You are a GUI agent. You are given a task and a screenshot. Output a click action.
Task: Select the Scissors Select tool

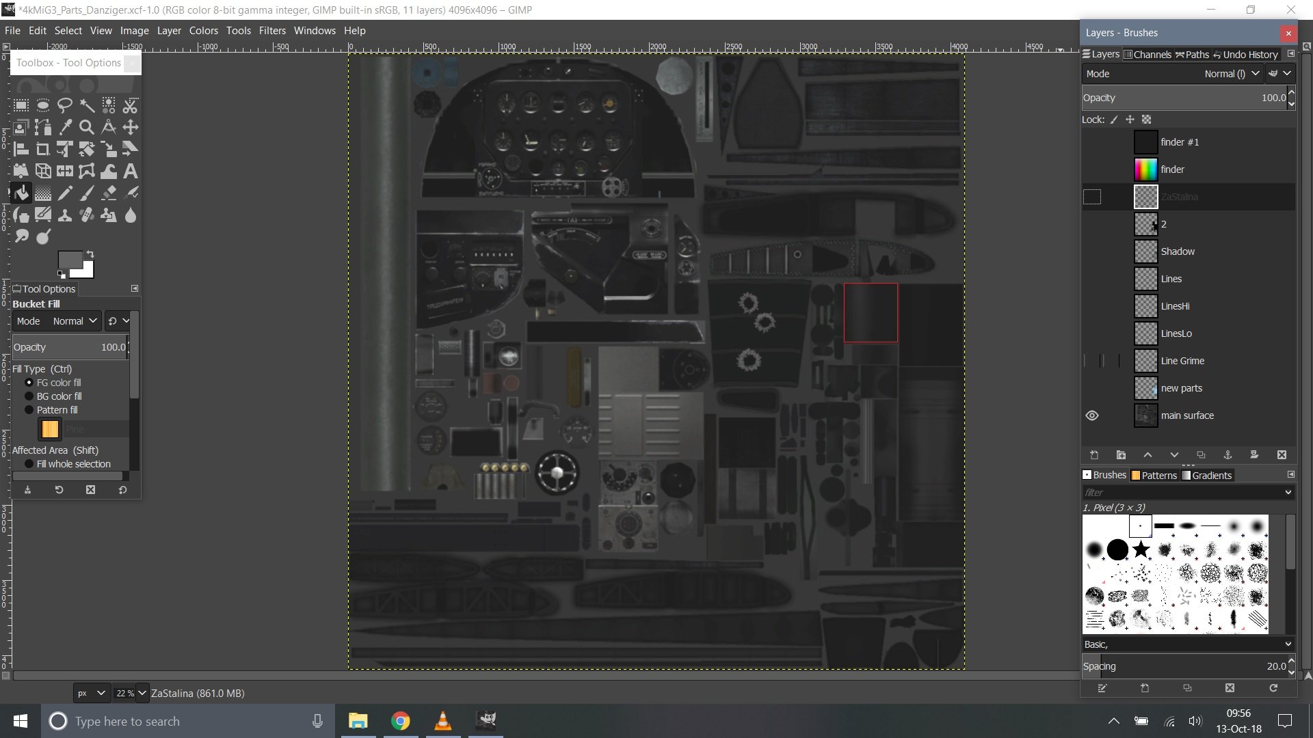click(130, 105)
